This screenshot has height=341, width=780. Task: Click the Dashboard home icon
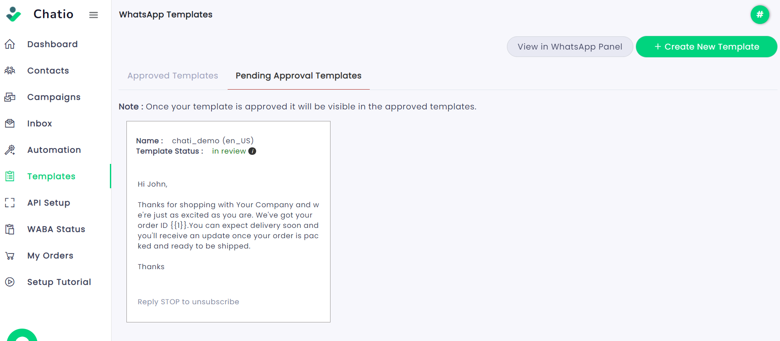pyautogui.click(x=10, y=44)
